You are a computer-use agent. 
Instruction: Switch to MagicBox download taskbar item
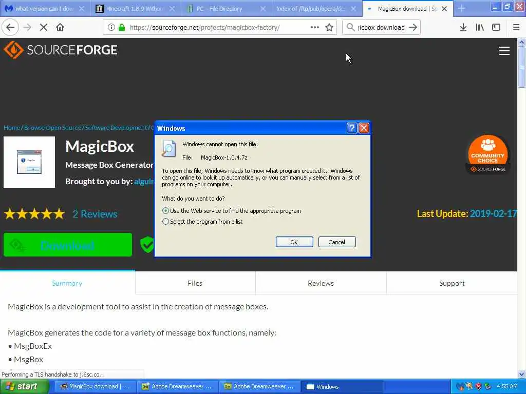[x=95, y=387]
